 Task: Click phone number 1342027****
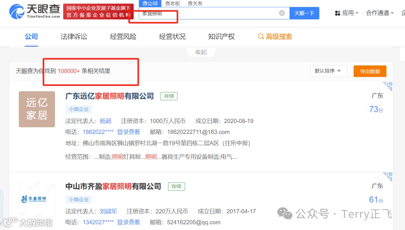(x=98, y=222)
